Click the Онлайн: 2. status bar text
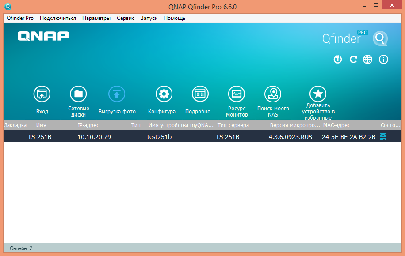 click(x=22, y=248)
